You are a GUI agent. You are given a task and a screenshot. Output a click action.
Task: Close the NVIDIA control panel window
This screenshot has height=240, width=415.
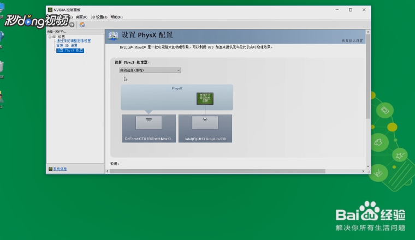(364, 10)
